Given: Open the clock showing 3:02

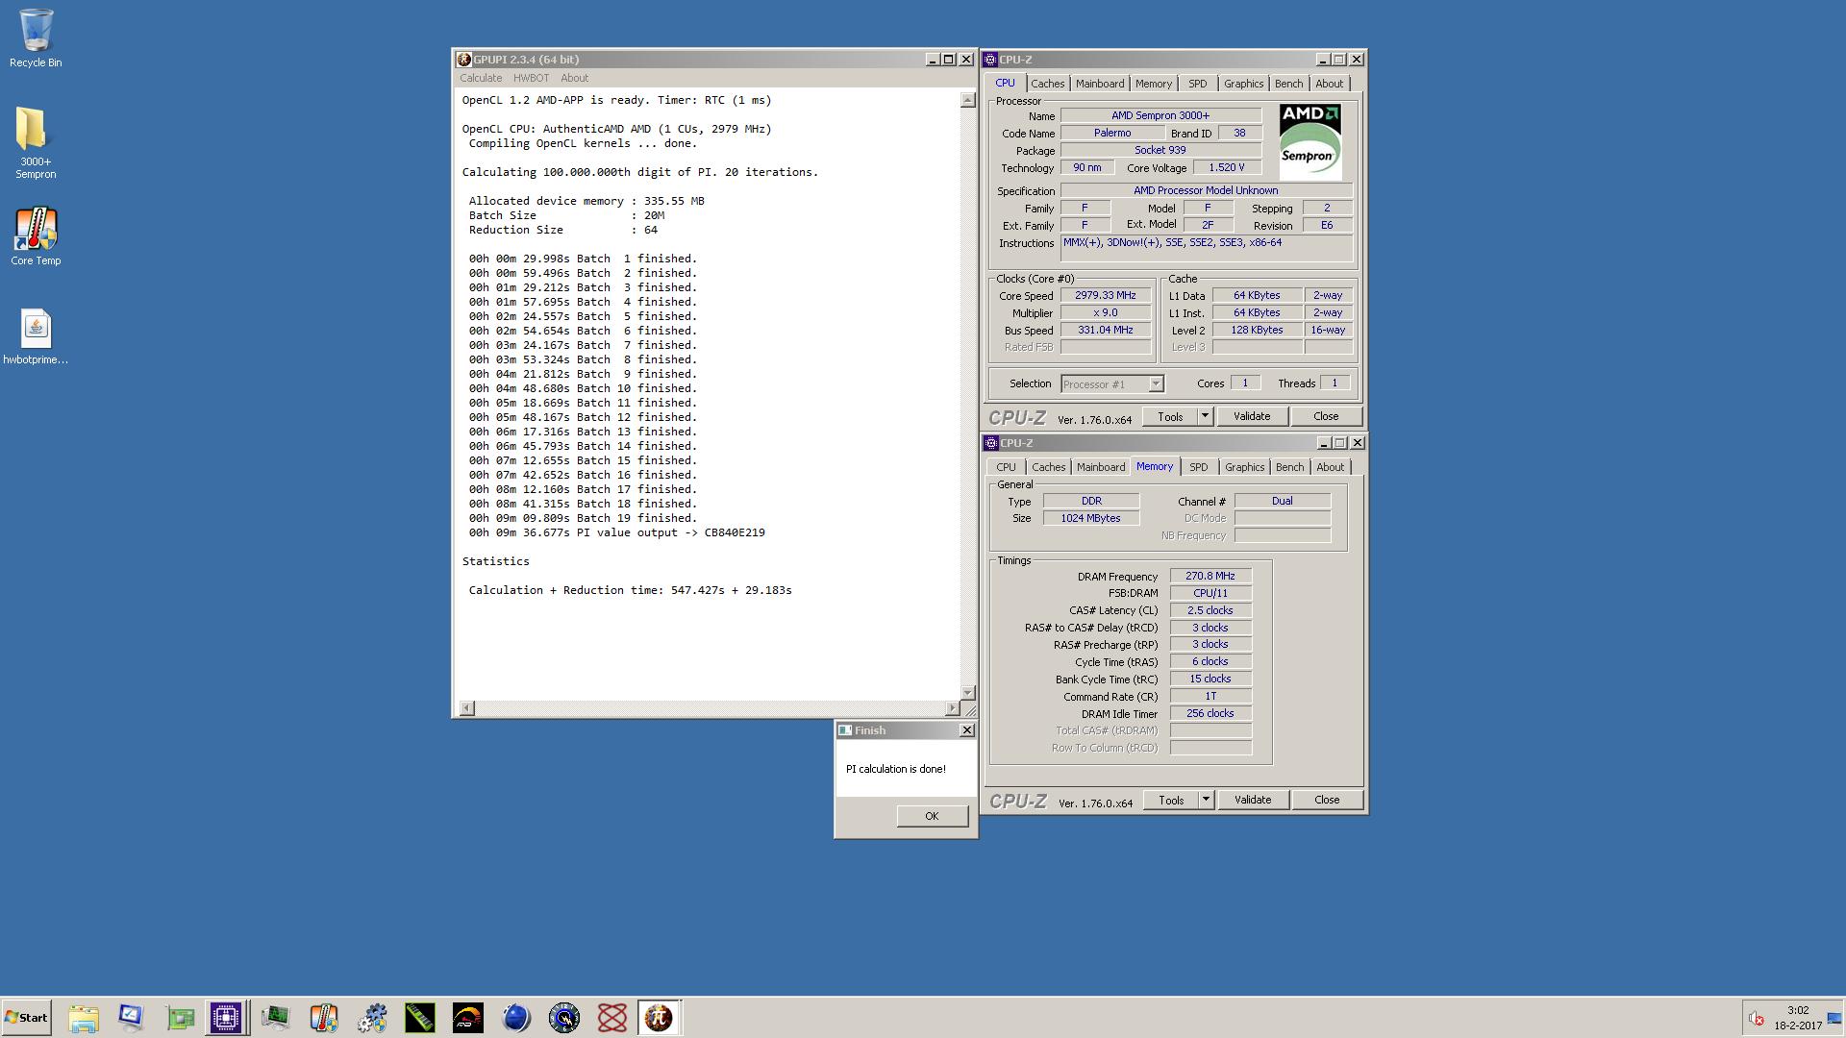Looking at the screenshot, I should pos(1798,1018).
